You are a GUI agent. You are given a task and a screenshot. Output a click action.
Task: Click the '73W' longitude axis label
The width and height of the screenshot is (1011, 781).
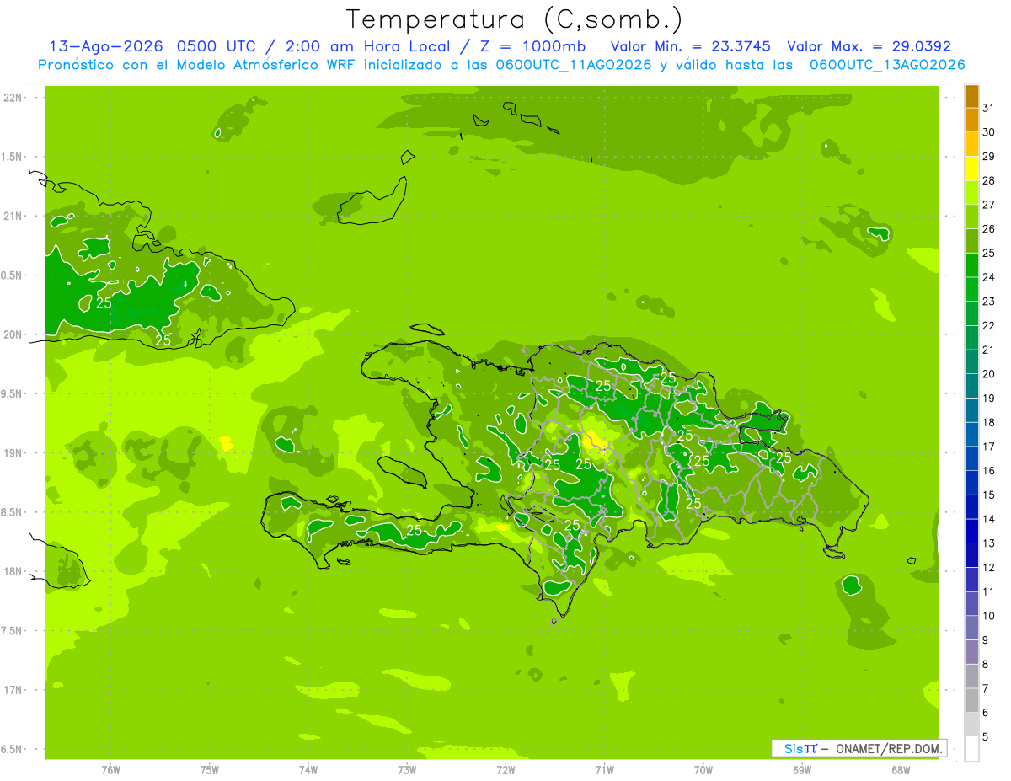pos(407,770)
